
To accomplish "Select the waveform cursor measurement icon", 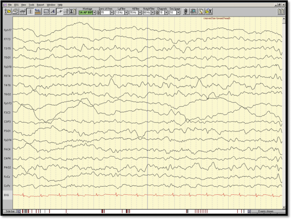I will [60, 11].
